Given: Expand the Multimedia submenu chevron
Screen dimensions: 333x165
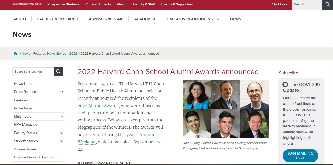Looking at the screenshot, I should (x=62, y=117).
